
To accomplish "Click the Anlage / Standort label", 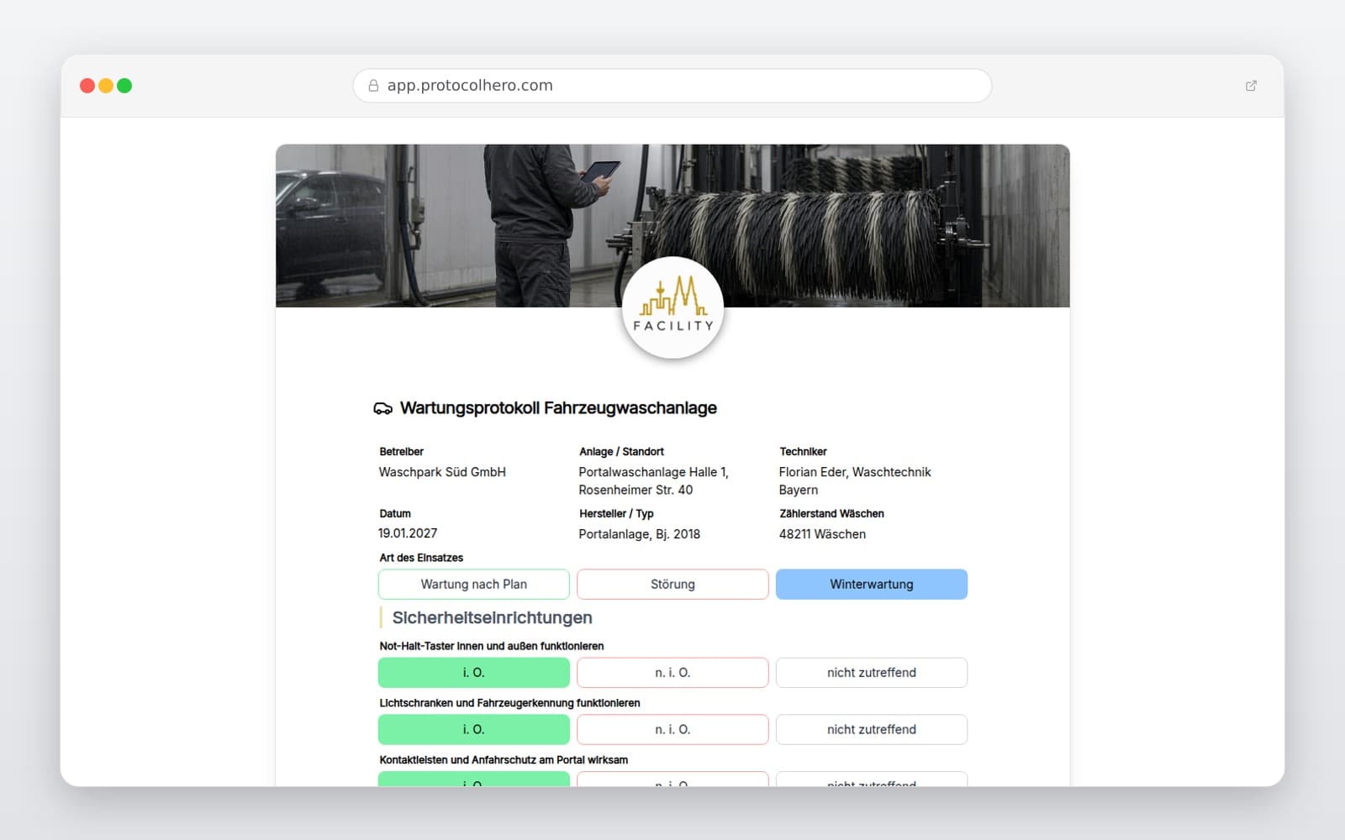I will 621,452.
